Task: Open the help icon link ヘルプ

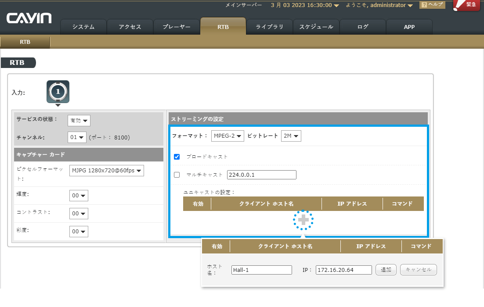Action: pyautogui.click(x=432, y=5)
